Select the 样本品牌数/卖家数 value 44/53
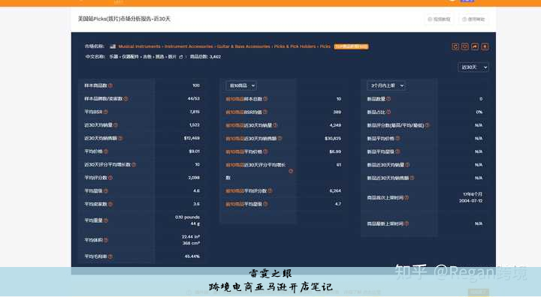The height and width of the screenshot is (297, 541). (x=194, y=98)
